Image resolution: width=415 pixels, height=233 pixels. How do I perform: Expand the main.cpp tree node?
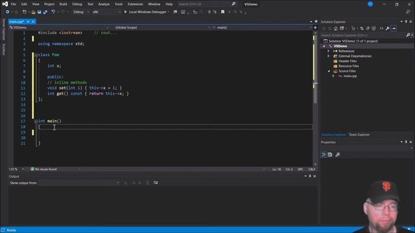(333, 76)
